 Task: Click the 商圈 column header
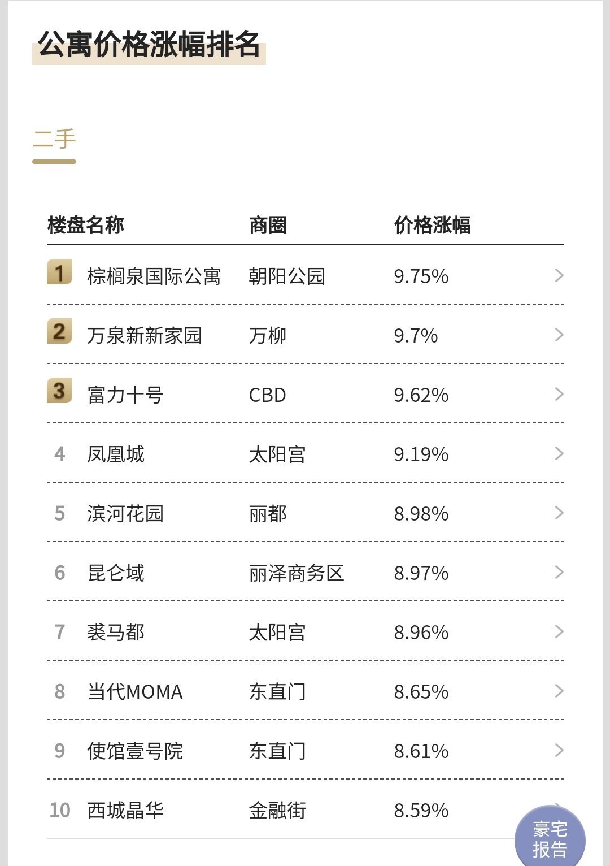coord(268,225)
